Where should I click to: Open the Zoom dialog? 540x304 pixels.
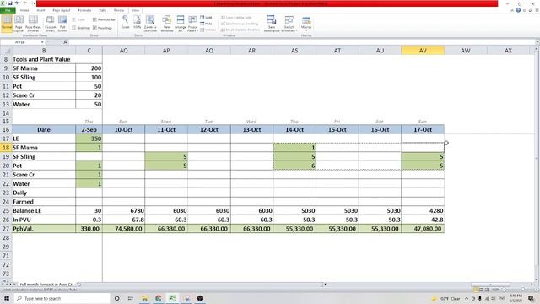pyautogui.click(x=126, y=23)
